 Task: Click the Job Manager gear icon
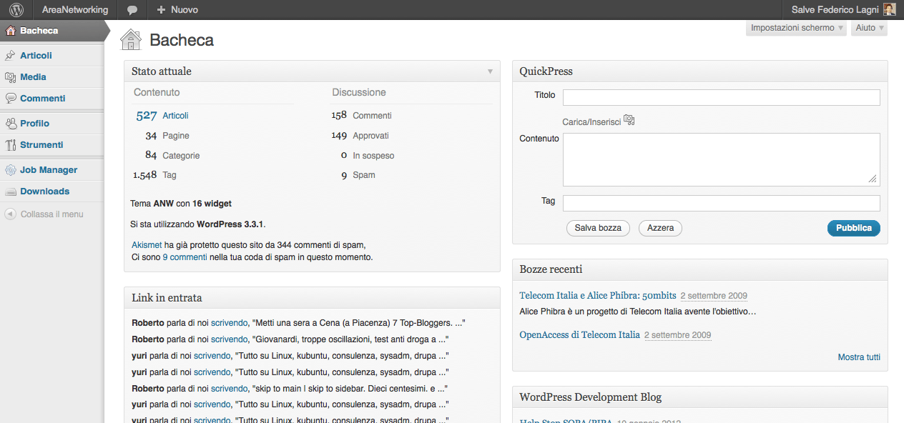point(11,170)
